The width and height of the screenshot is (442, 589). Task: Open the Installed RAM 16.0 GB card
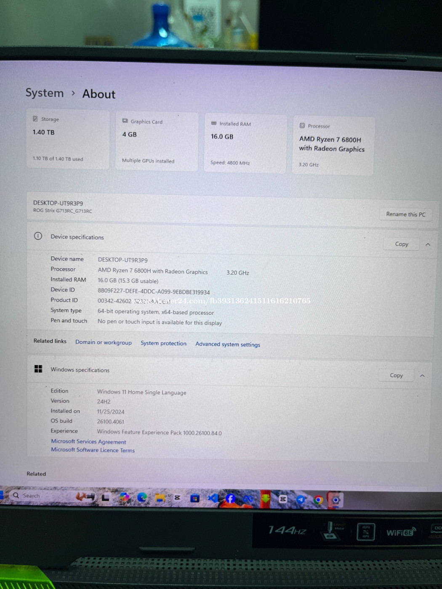pyautogui.click(x=245, y=143)
